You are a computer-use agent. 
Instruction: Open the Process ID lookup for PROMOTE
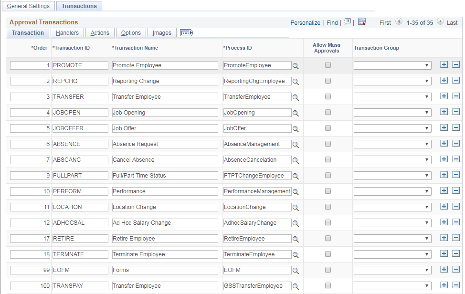tap(296, 65)
